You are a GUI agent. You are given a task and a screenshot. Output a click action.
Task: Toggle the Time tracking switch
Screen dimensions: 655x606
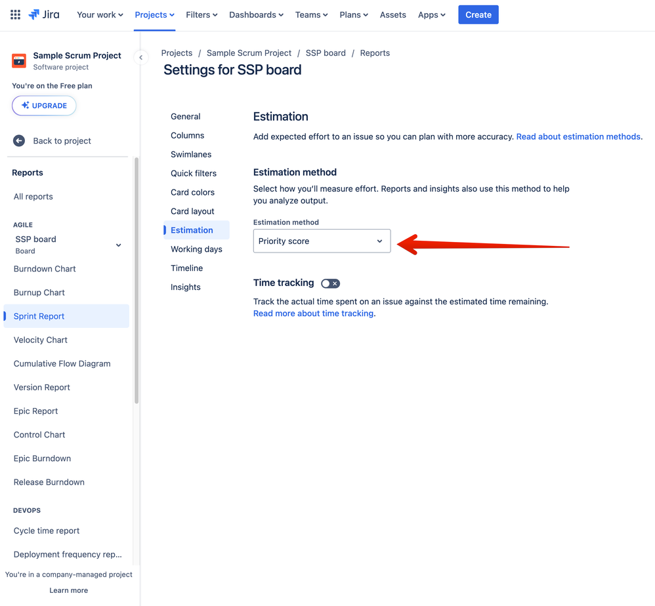pos(330,283)
